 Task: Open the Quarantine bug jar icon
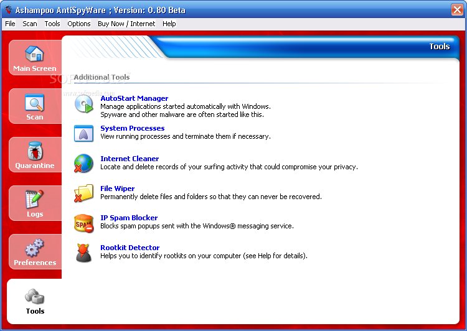(35, 151)
